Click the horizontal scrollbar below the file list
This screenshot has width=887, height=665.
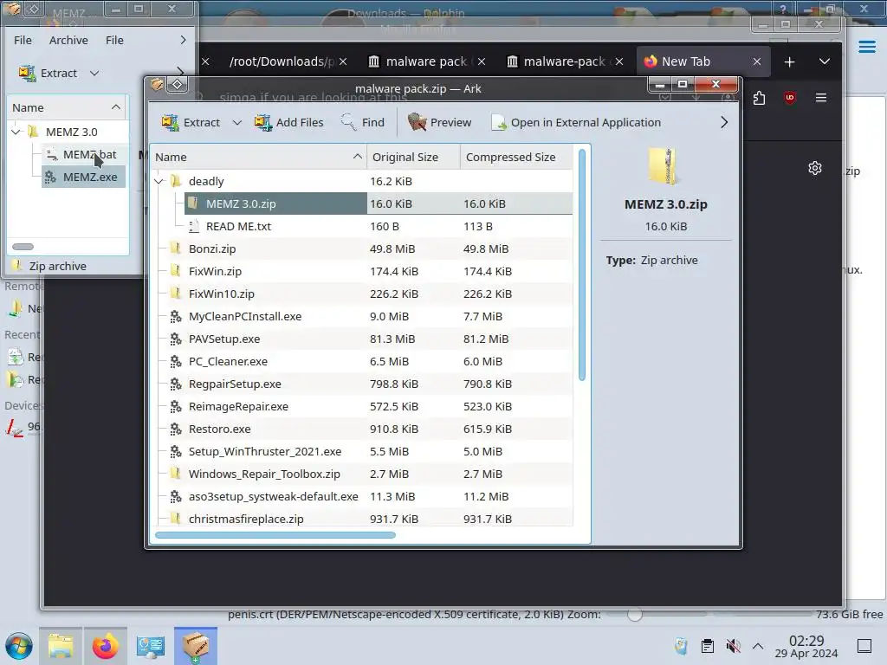(x=275, y=535)
